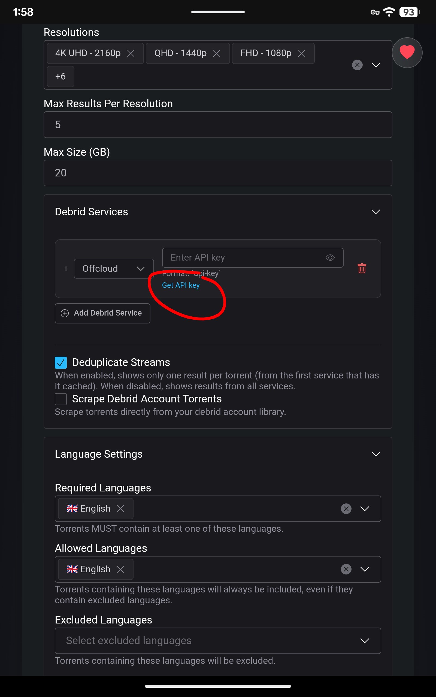
Task: Open the Get API key link
Action: click(181, 285)
